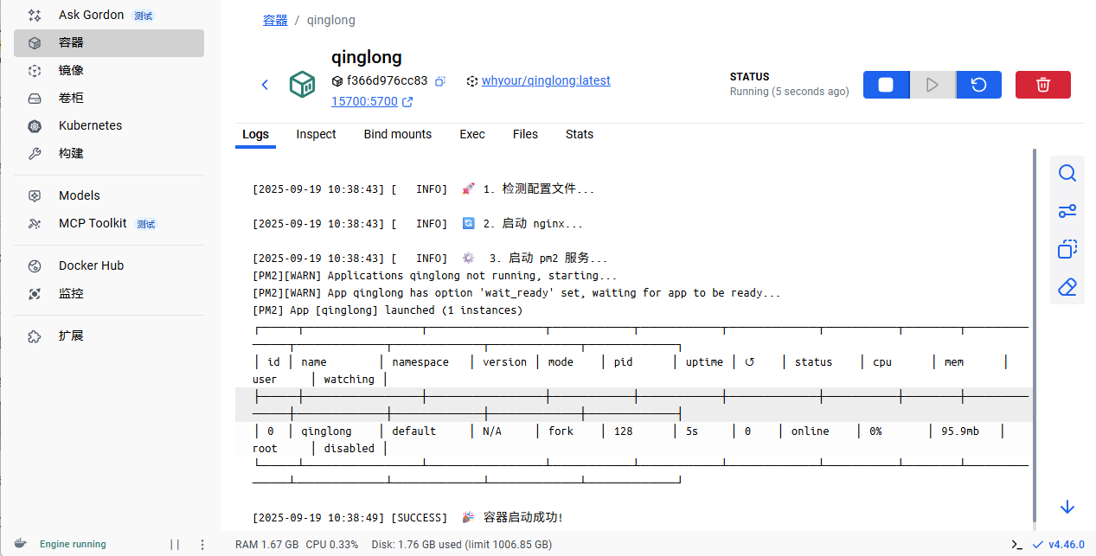Copy the container ID f366d976cc83
Viewport: 1096px width, 556px height.
[x=439, y=81]
